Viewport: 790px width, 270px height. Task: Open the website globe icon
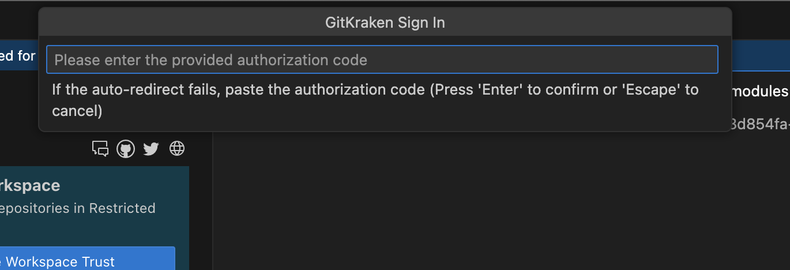177,149
